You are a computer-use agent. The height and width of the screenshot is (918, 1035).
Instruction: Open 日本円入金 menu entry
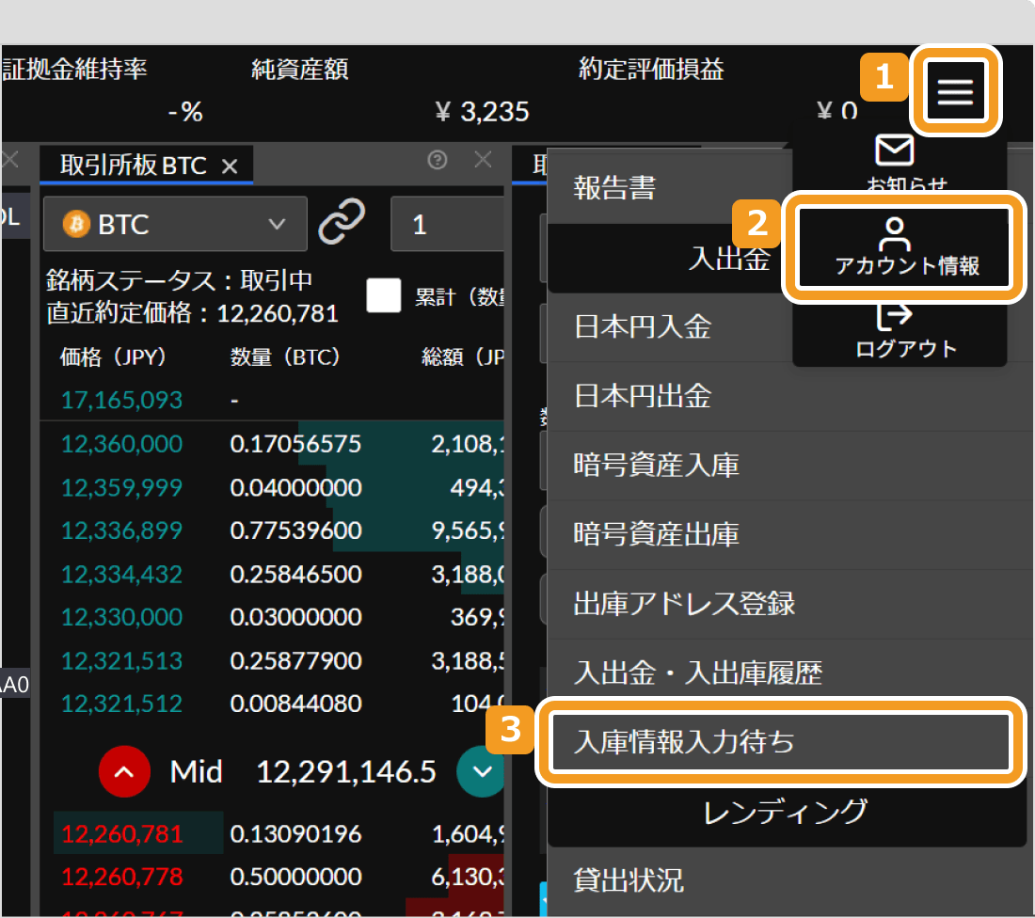pyautogui.click(x=669, y=326)
